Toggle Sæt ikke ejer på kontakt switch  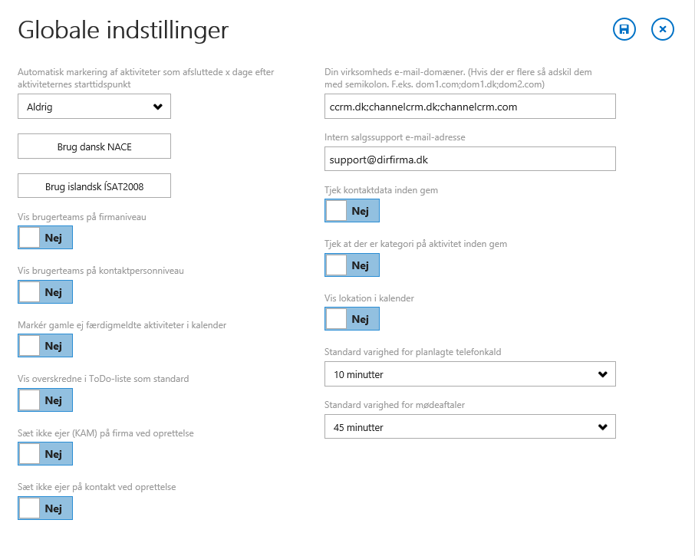click(45, 508)
